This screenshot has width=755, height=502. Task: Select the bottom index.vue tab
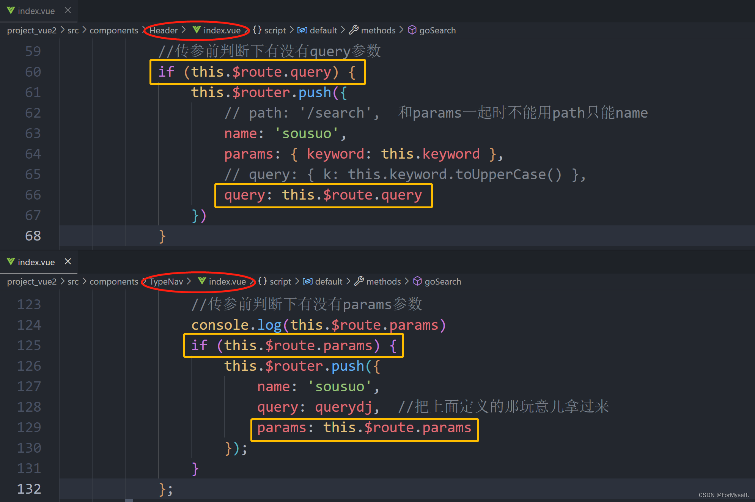[x=38, y=262]
